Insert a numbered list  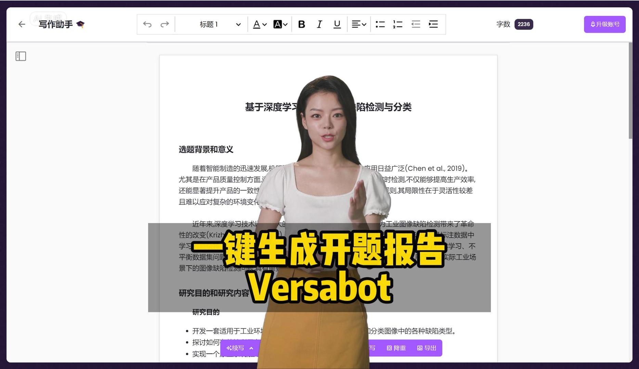pyautogui.click(x=397, y=24)
